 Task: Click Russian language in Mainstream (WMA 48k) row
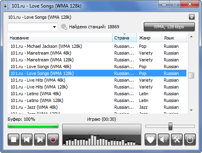coord(171,53)
